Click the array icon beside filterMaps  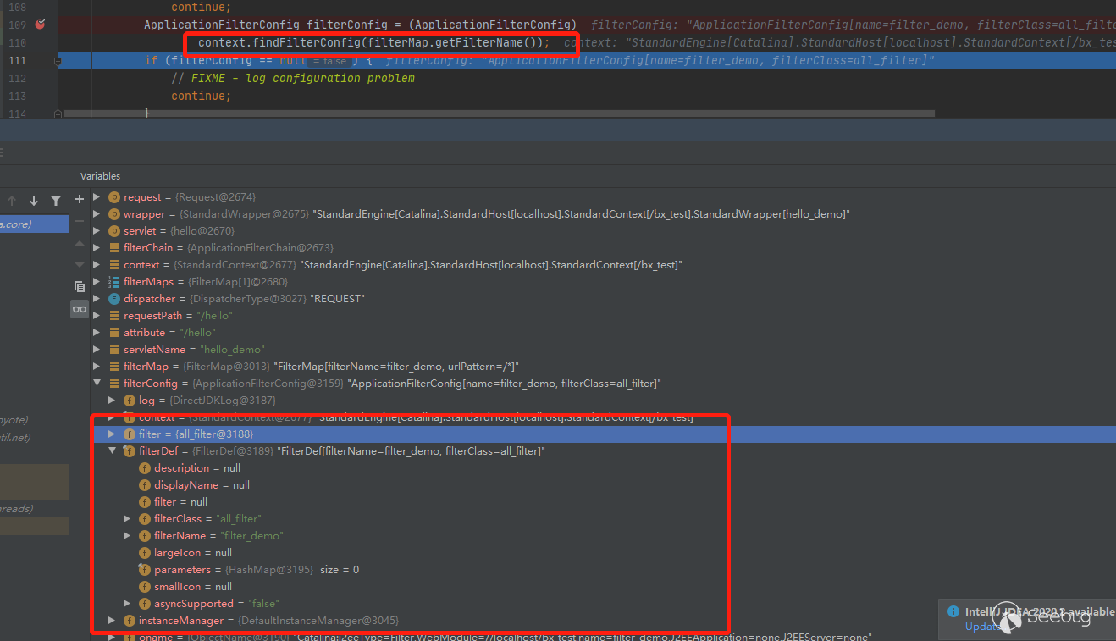point(114,282)
